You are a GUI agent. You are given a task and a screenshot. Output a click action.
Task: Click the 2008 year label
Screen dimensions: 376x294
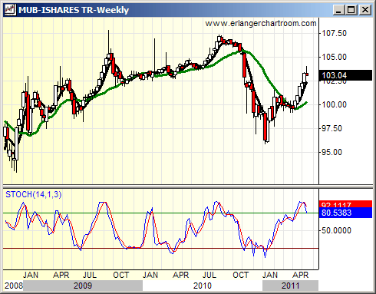(14, 286)
